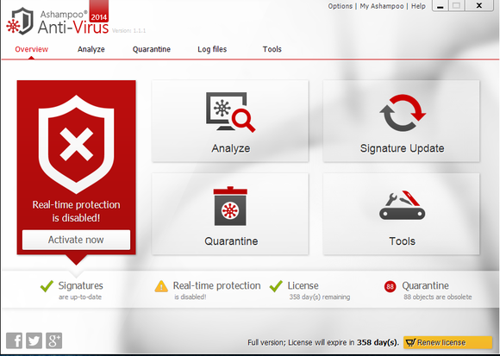Switch to the Analyze tab
Viewport: 500px width, 356px height.
tap(91, 49)
